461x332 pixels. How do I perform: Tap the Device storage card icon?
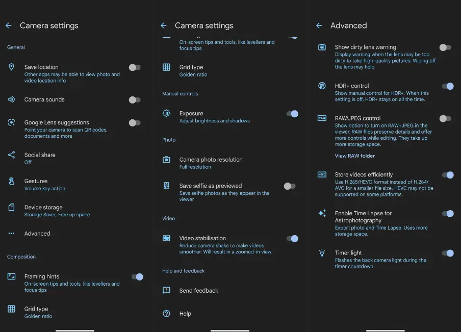click(x=11, y=208)
